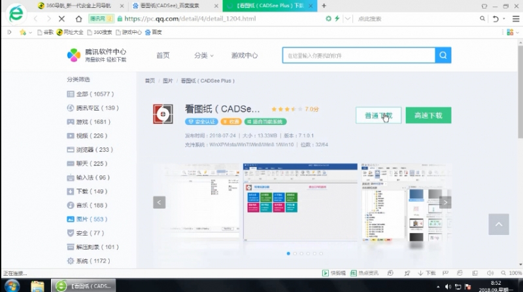Expand the favorites star dropdown arrow
Screen dimensions: 523x292
[x=30, y=32]
